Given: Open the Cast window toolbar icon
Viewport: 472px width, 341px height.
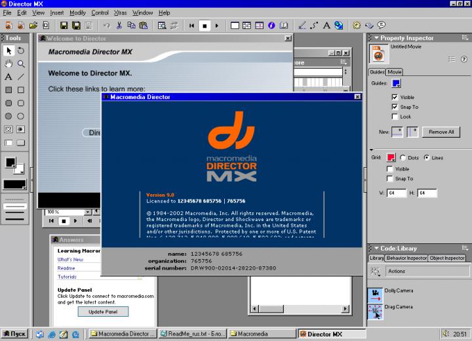Looking at the screenshot, I should [247, 26].
